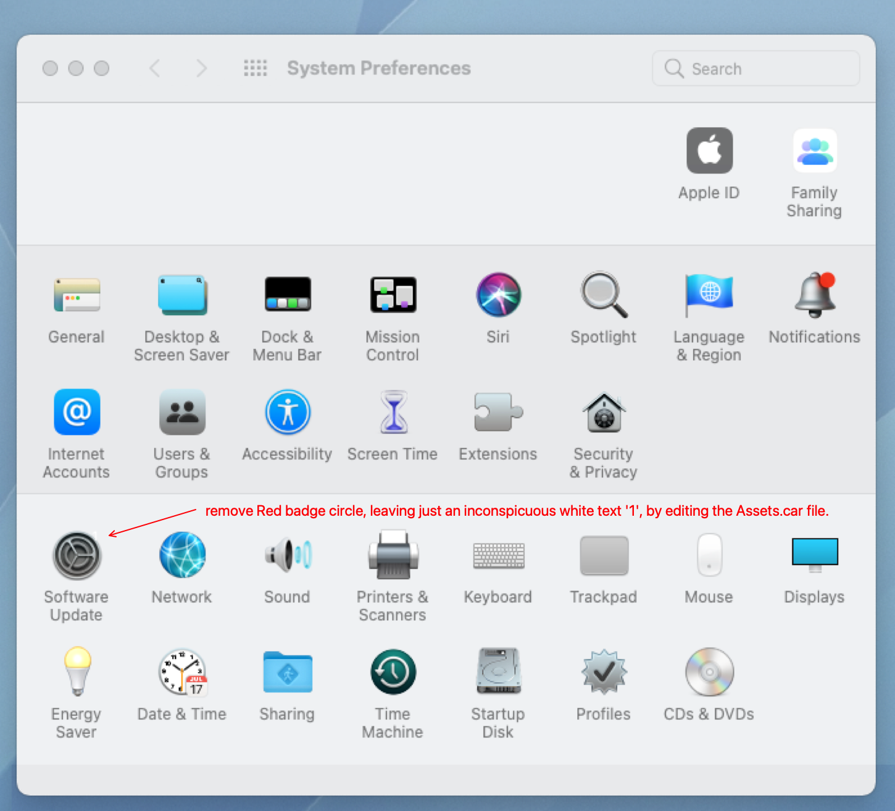Image resolution: width=895 pixels, height=811 pixels.
Task: Open Mouse preferences
Action: 709,555
